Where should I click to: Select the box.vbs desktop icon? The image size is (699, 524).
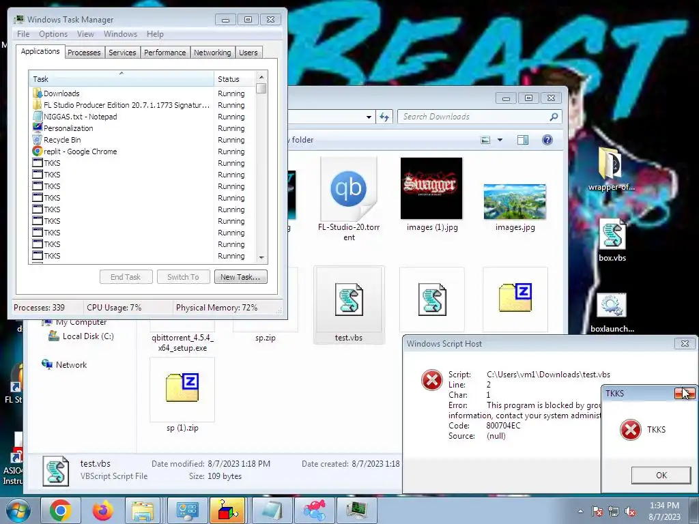point(612,241)
